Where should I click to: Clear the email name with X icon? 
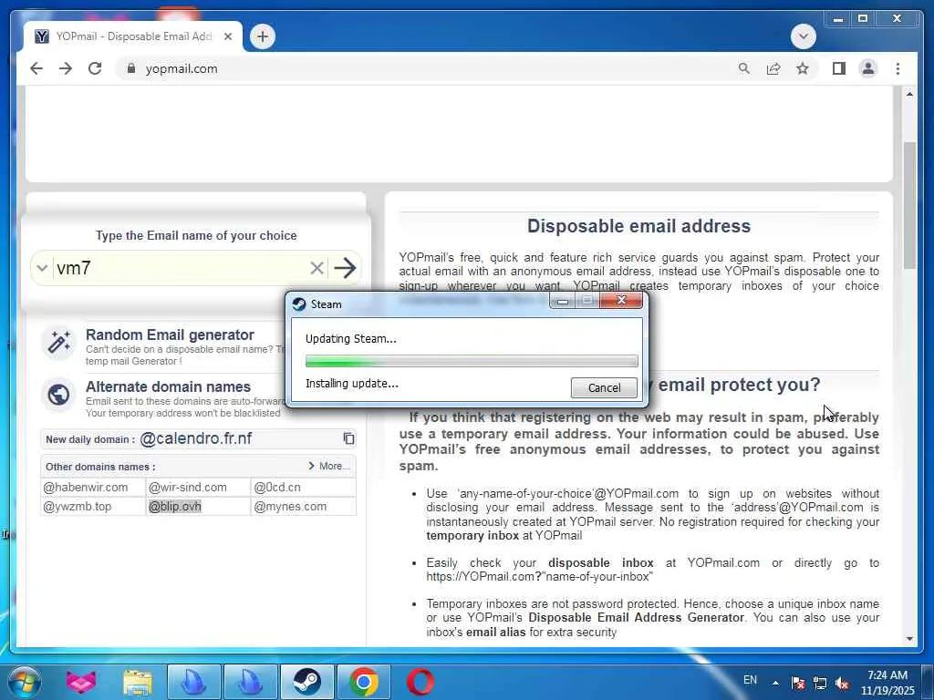tap(317, 268)
